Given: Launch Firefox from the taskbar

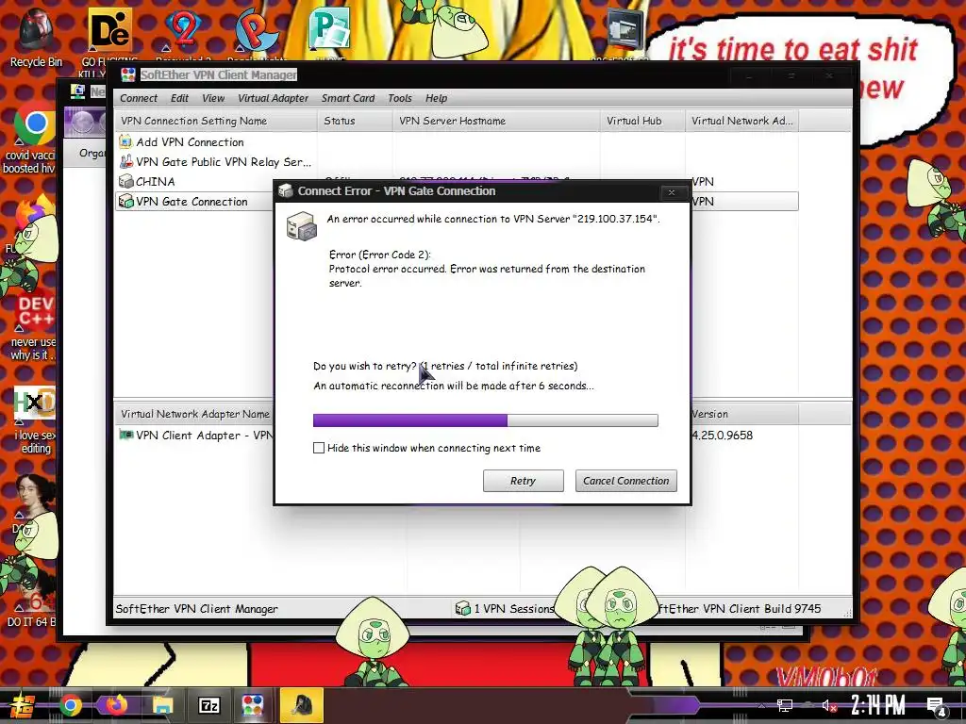Looking at the screenshot, I should [116, 705].
